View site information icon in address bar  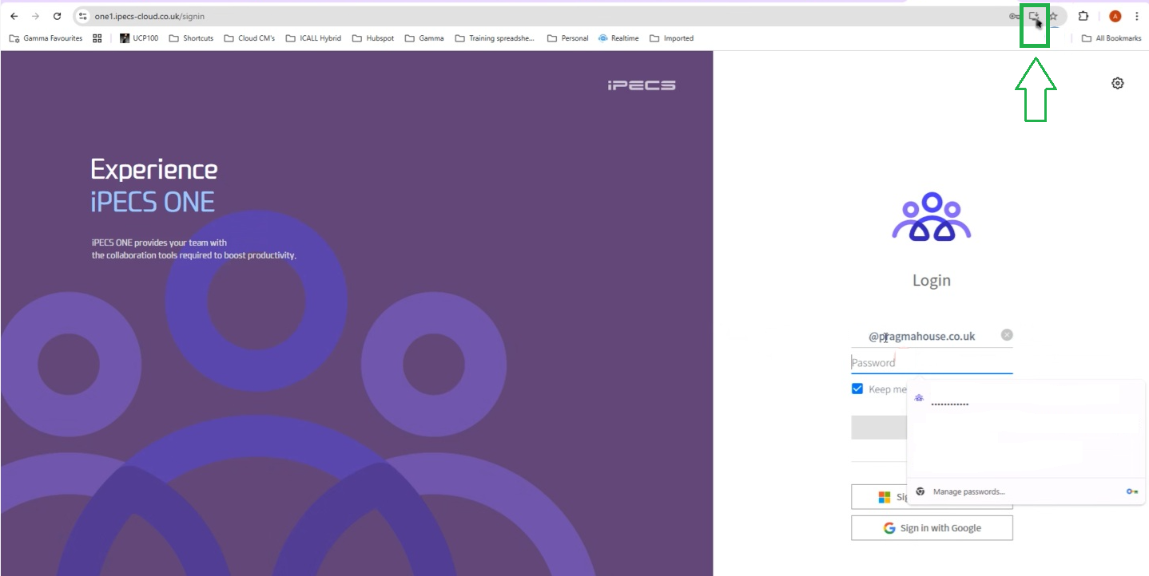pos(82,16)
